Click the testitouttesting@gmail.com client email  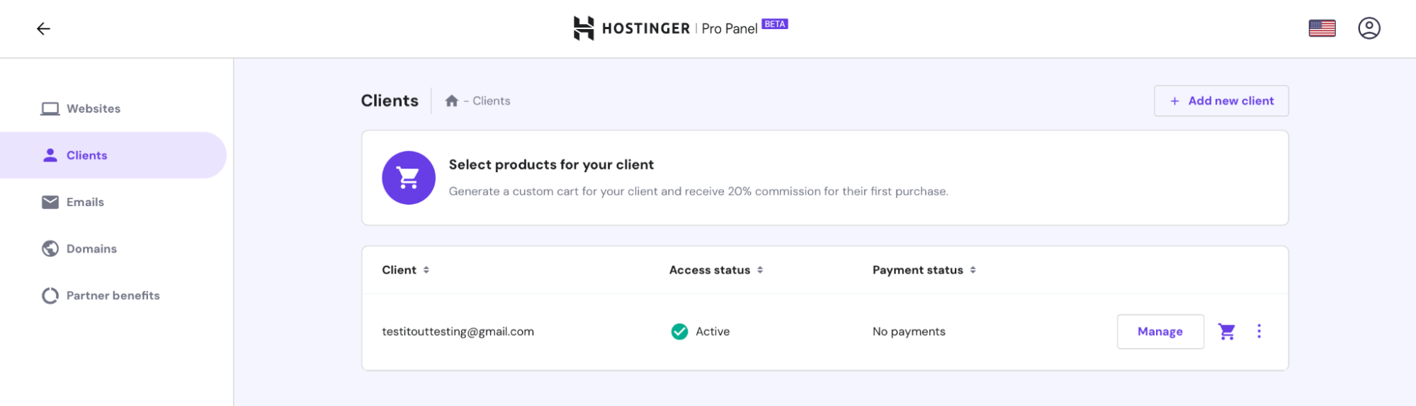[458, 332]
